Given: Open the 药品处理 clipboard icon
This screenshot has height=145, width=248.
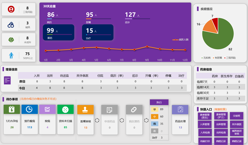Looking at the screenshot, I should [180, 110].
